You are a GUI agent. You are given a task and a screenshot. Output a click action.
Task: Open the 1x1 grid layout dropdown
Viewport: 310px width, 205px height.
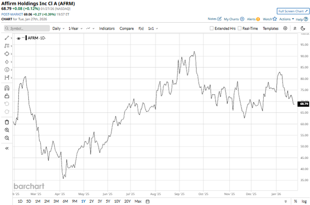point(153,29)
